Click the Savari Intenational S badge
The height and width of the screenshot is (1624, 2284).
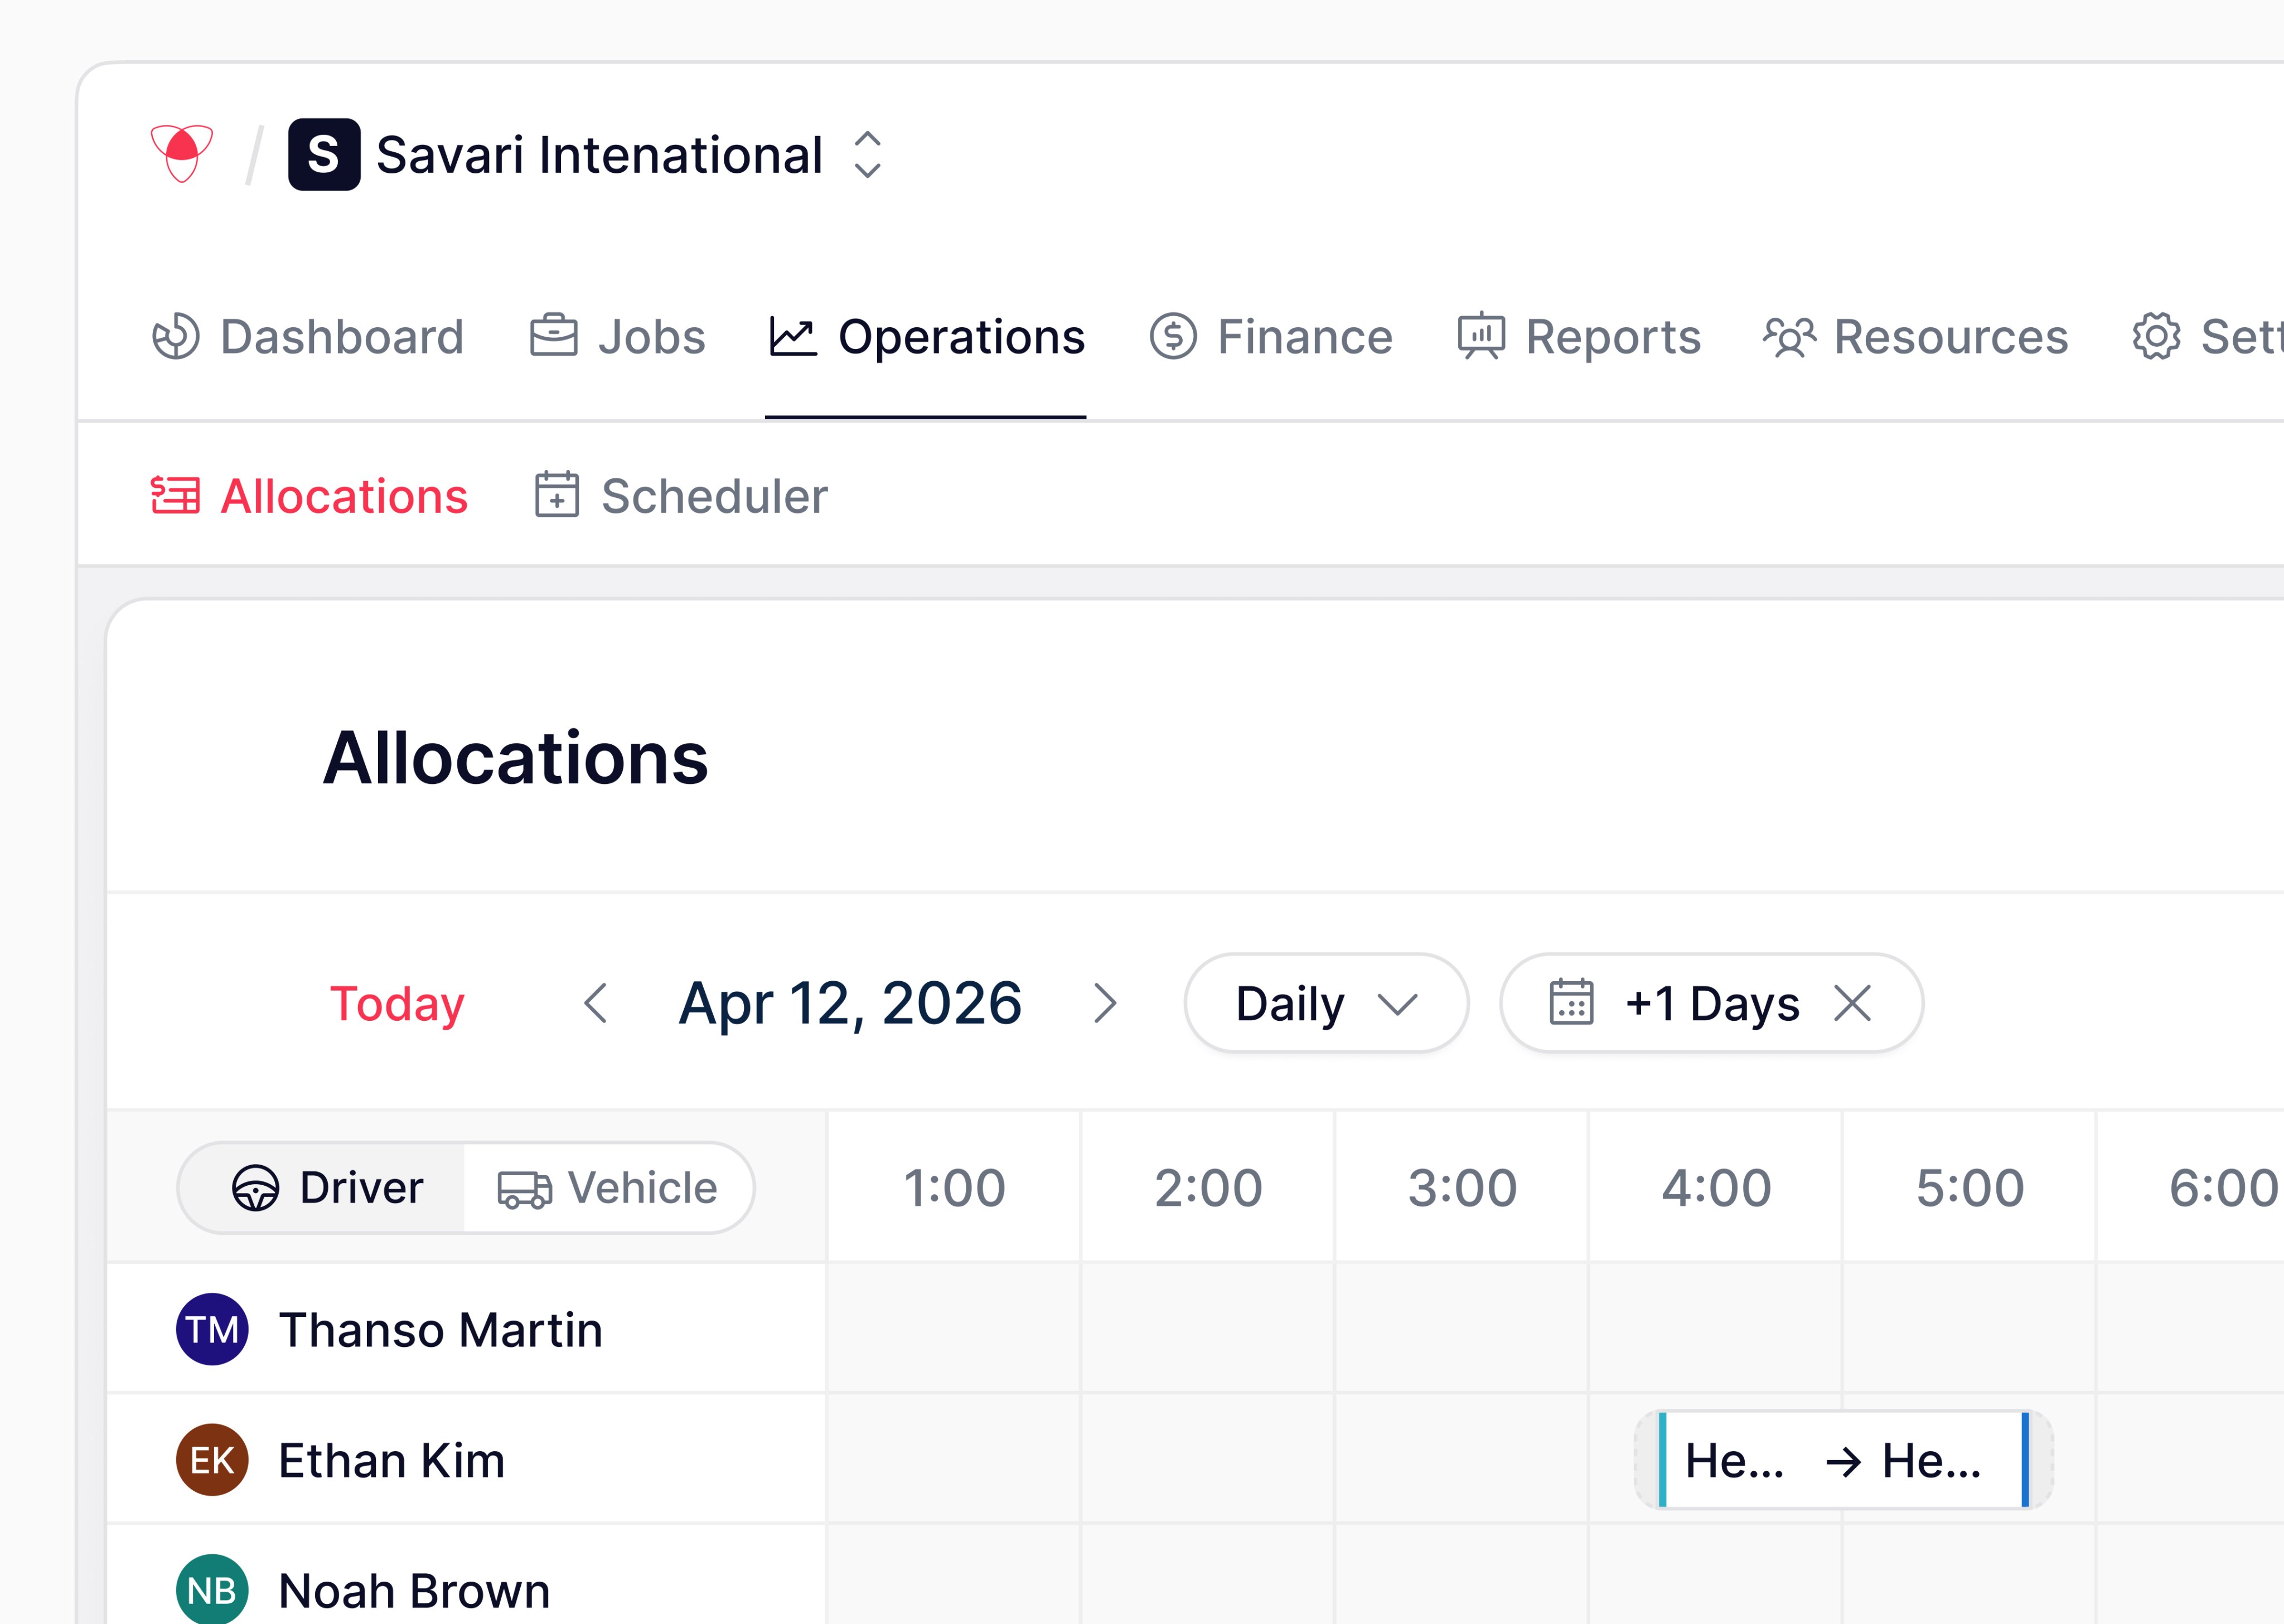click(324, 155)
